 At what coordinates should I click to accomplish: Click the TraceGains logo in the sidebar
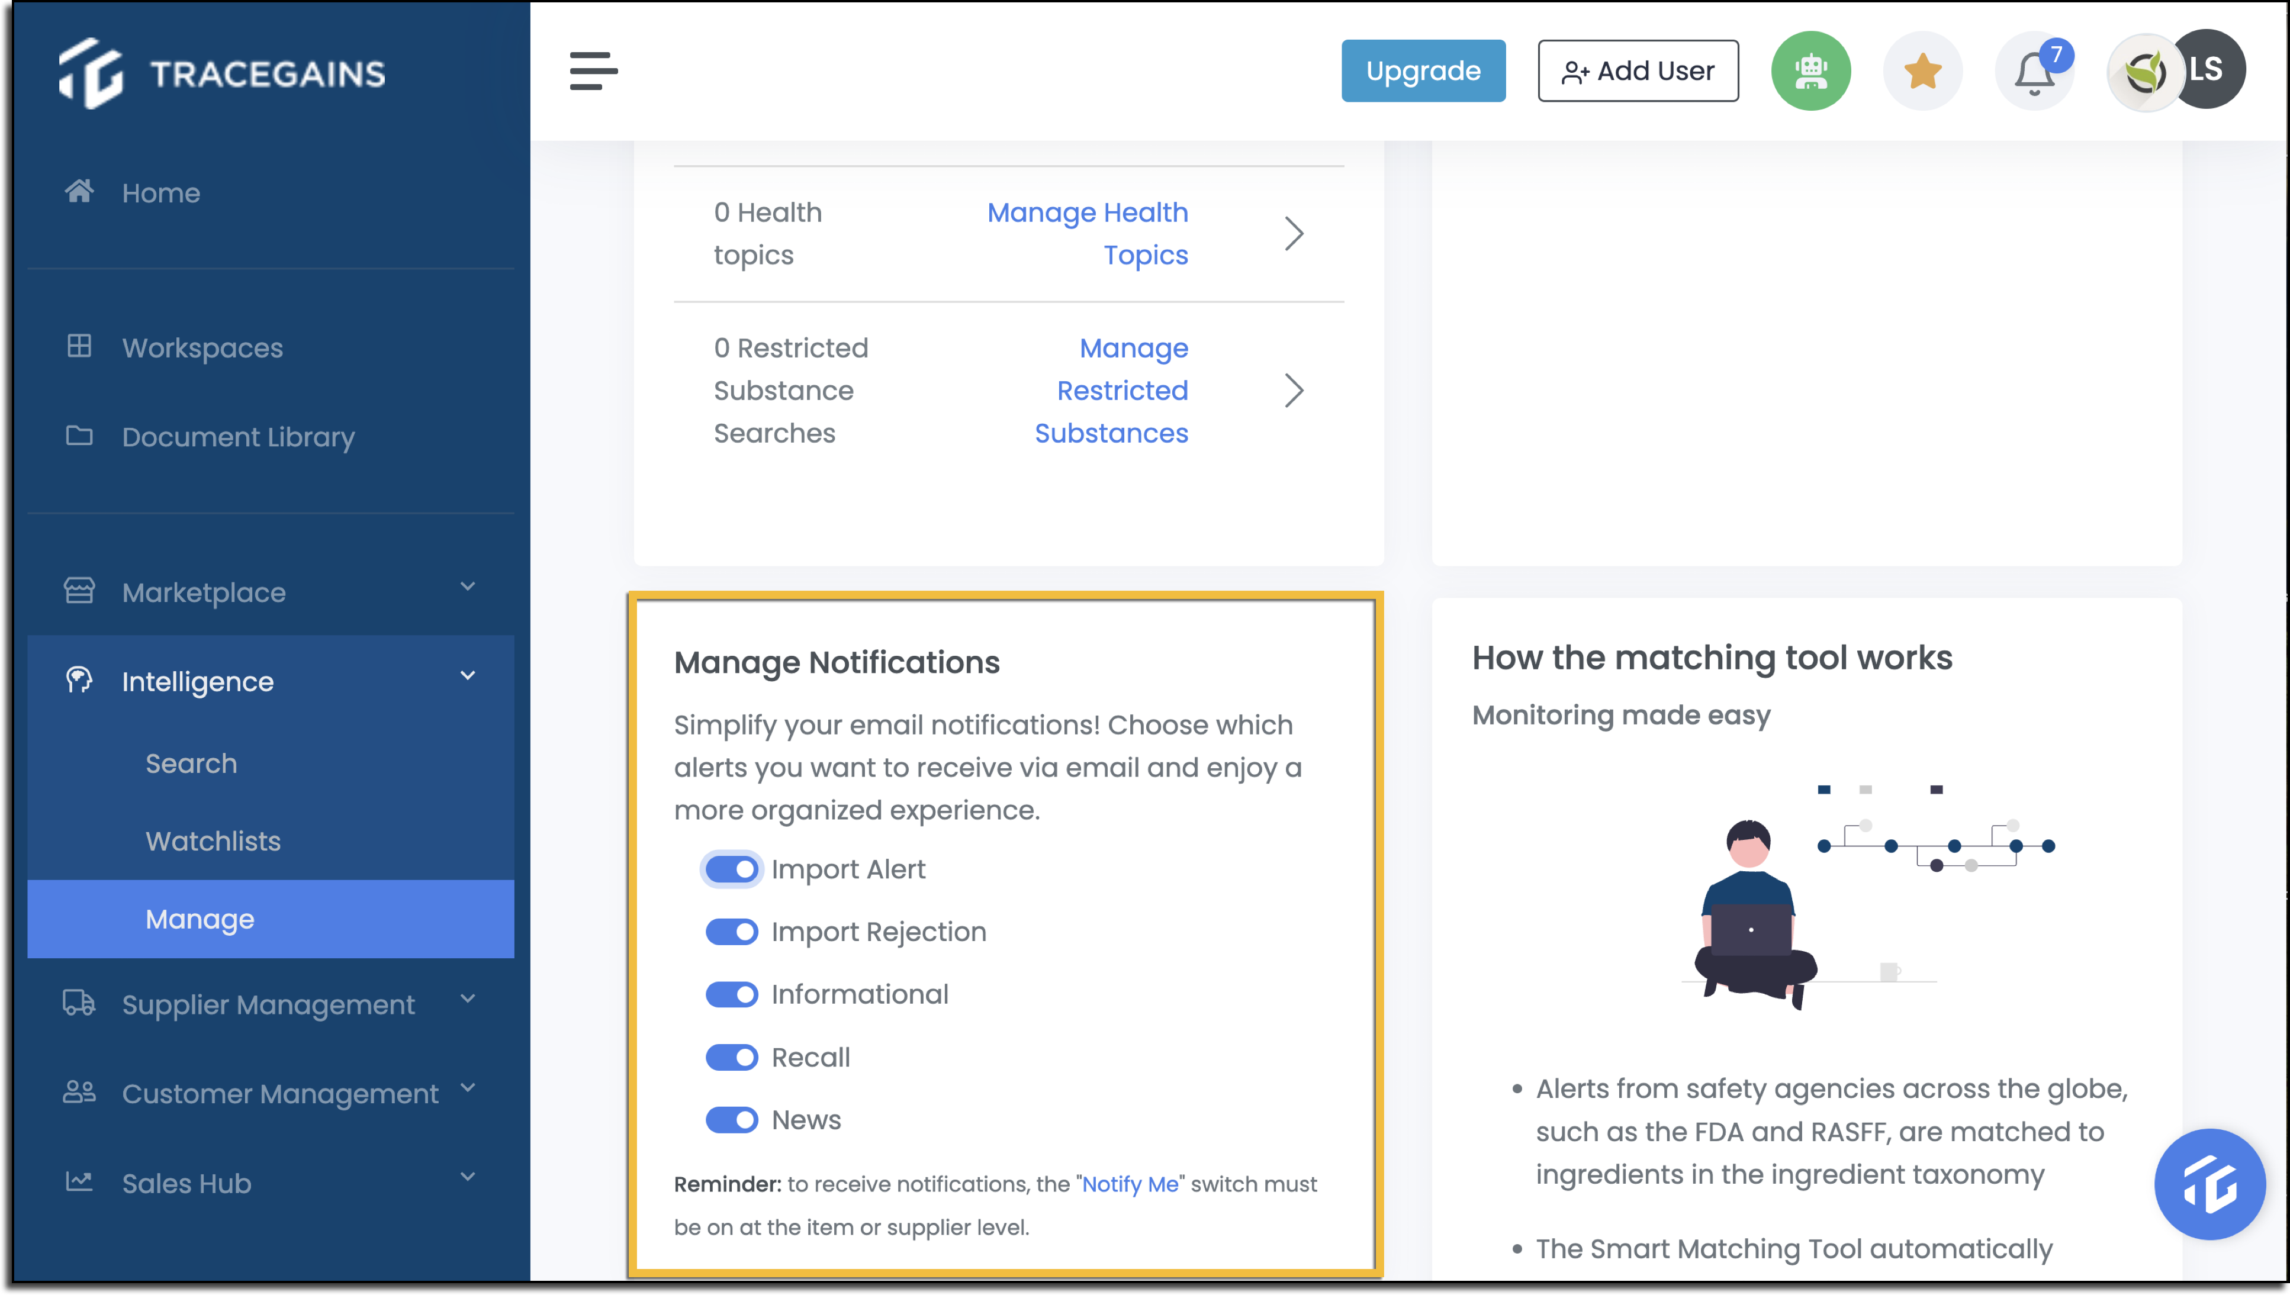point(223,74)
